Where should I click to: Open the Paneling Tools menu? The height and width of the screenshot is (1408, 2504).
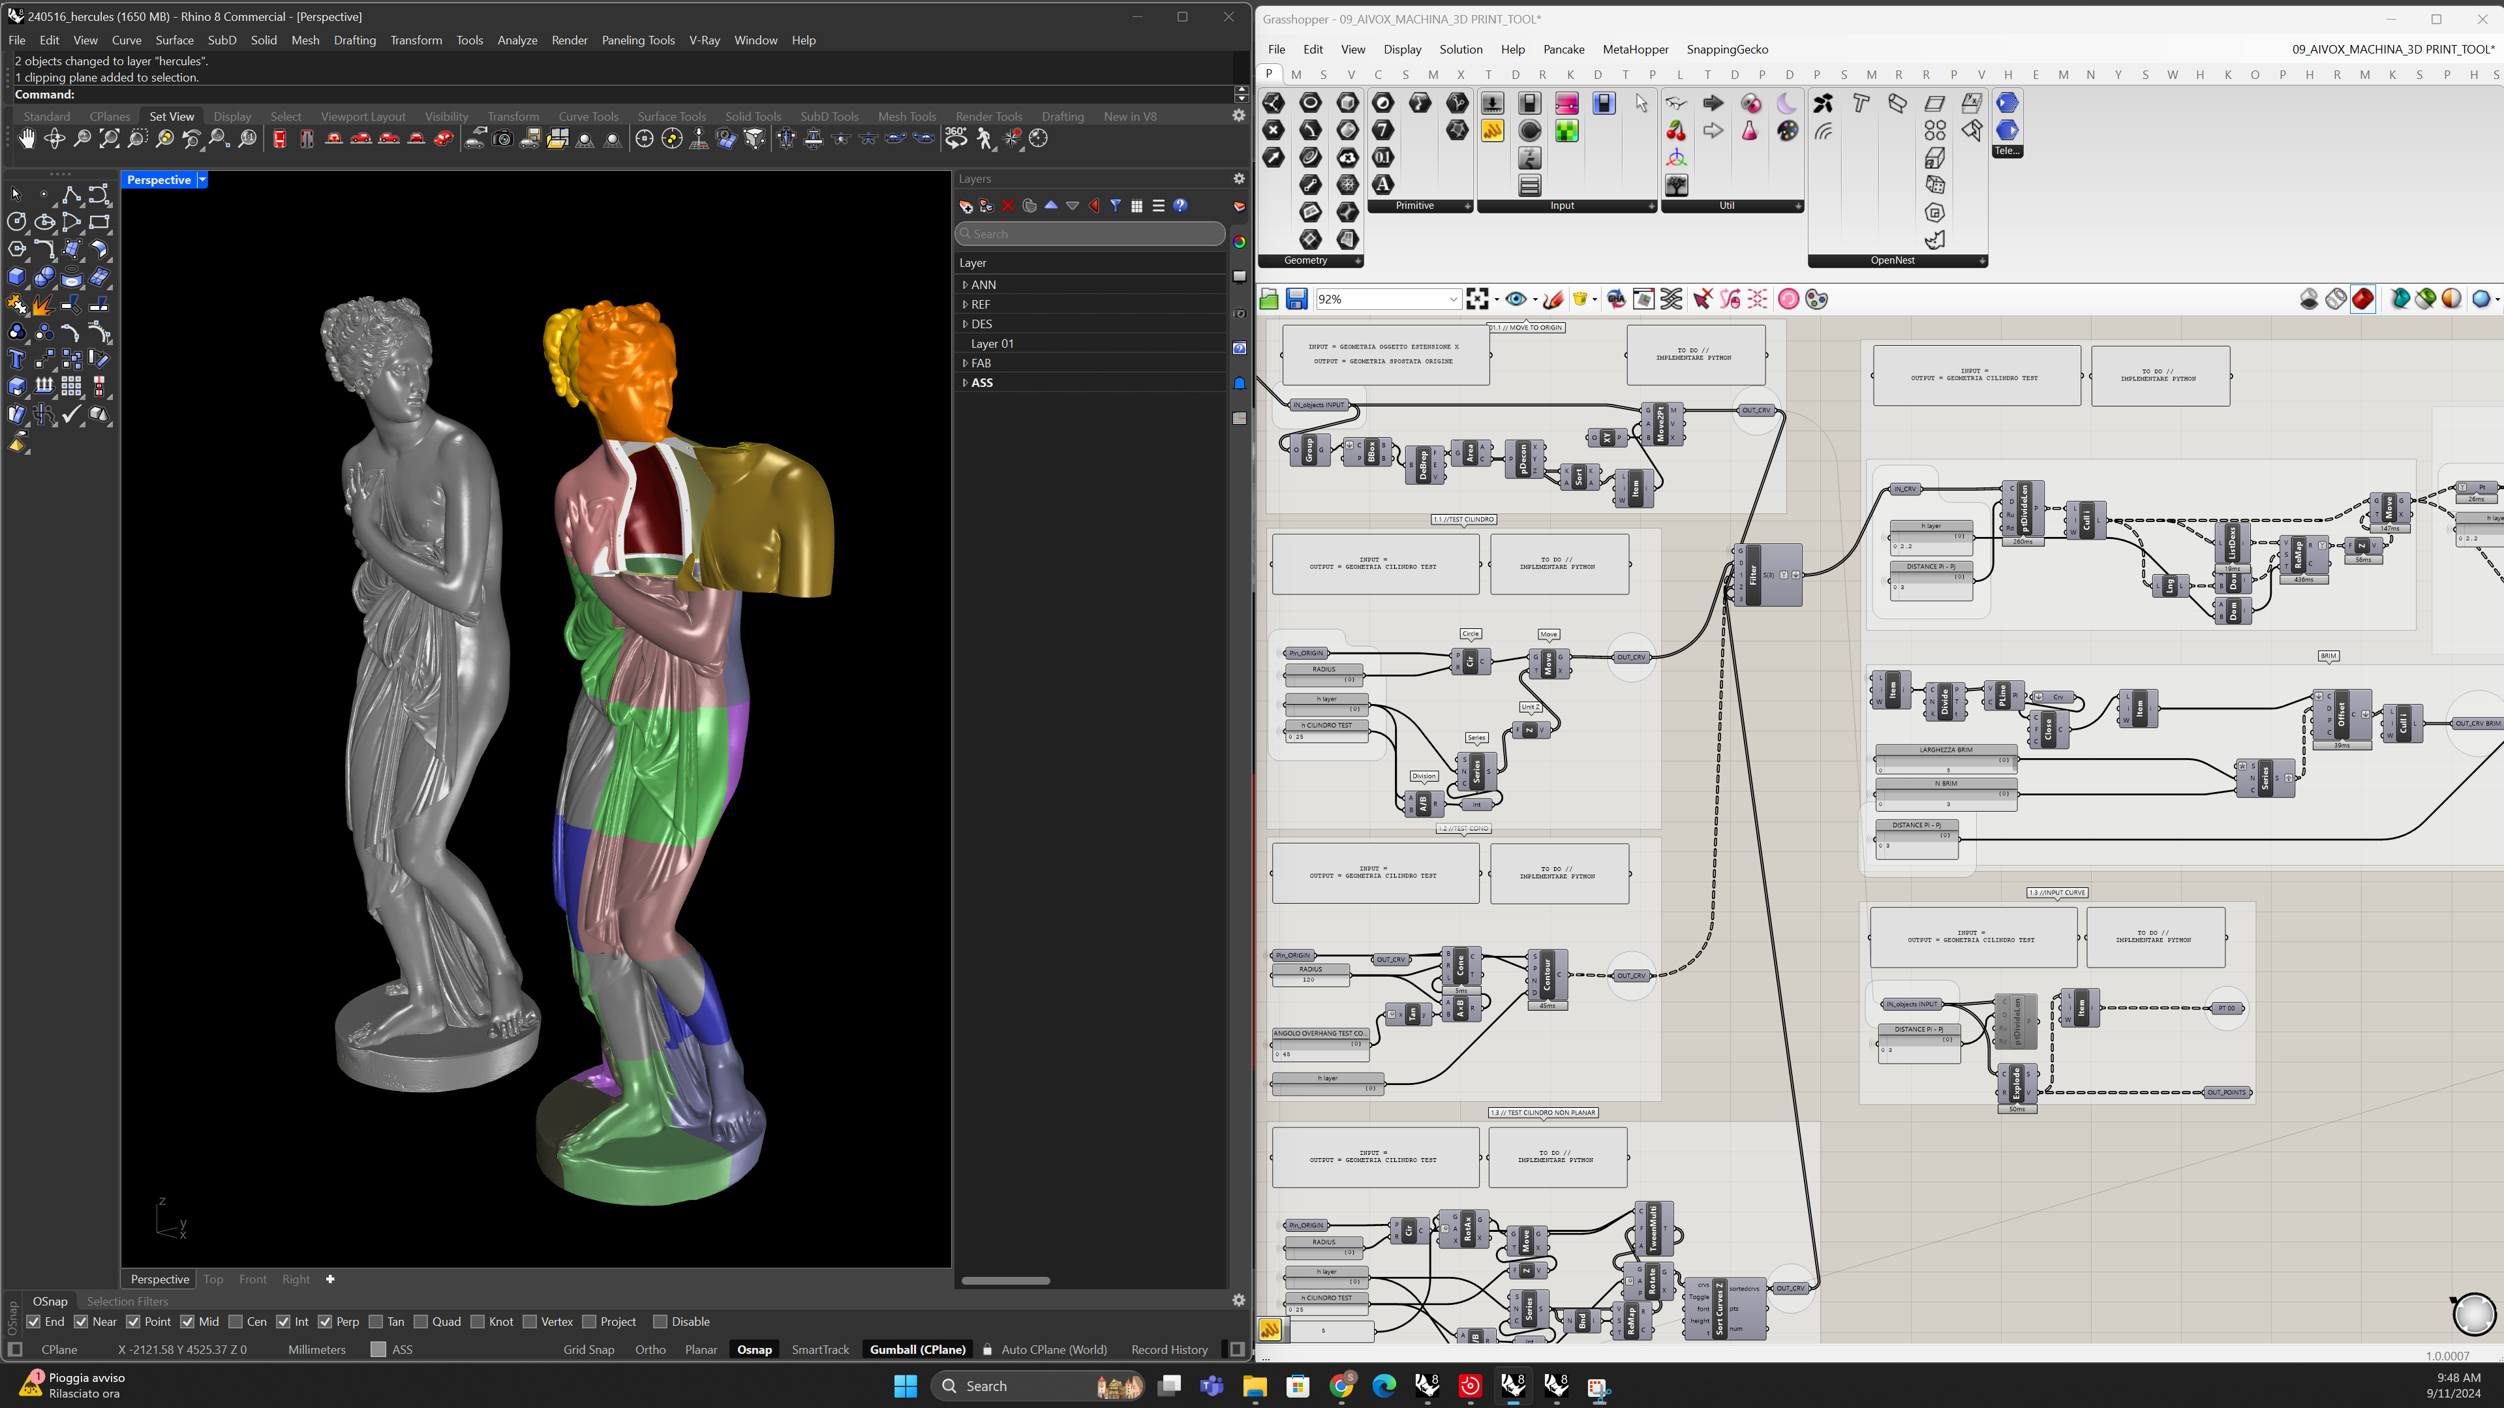[637, 40]
